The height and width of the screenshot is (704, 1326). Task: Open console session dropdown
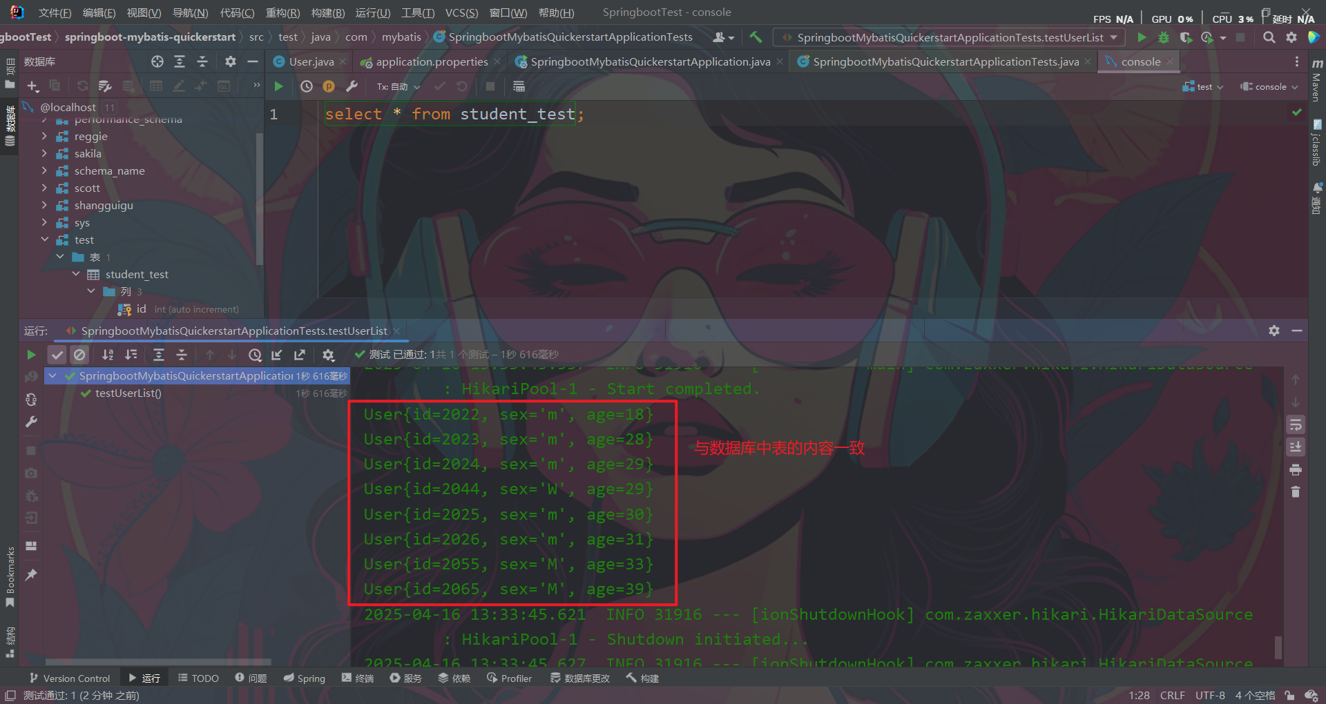[1269, 86]
